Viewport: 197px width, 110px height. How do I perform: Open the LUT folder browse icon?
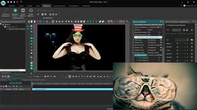pyautogui.click(x=192, y=40)
